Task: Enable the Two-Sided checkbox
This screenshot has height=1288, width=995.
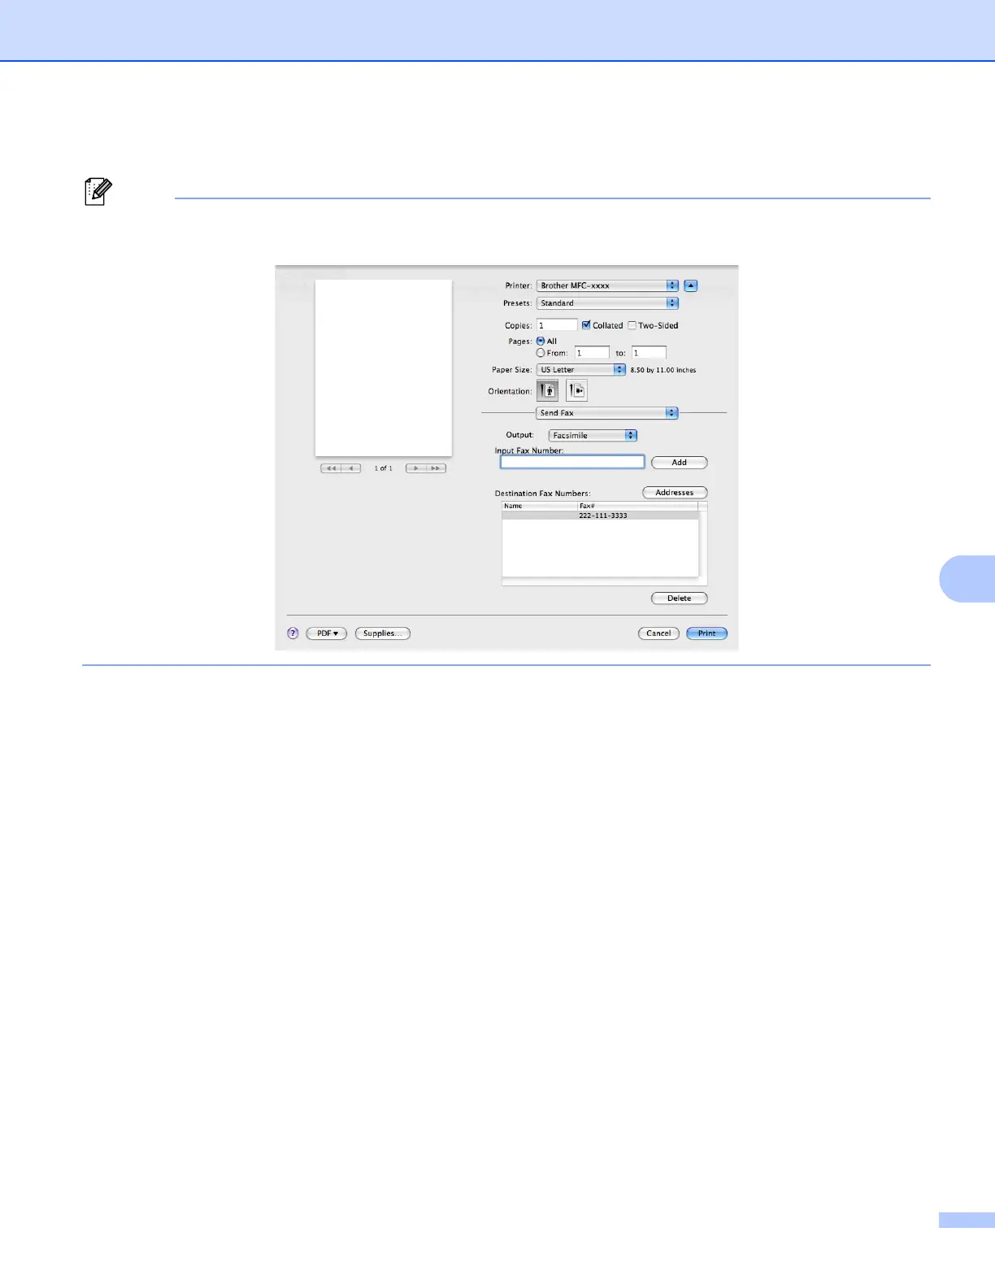Action: tap(632, 325)
